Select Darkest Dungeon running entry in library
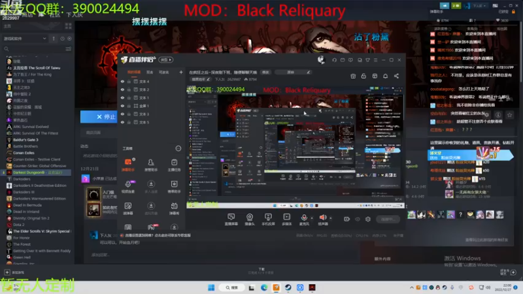 click(x=37, y=172)
